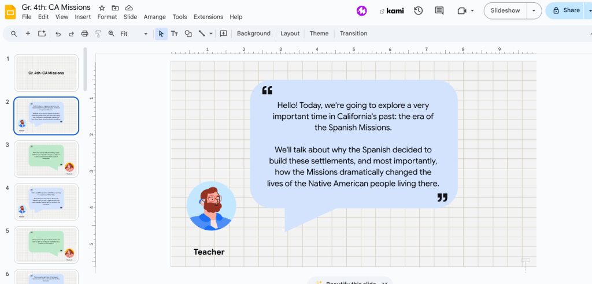Click the print icon

coord(84,34)
